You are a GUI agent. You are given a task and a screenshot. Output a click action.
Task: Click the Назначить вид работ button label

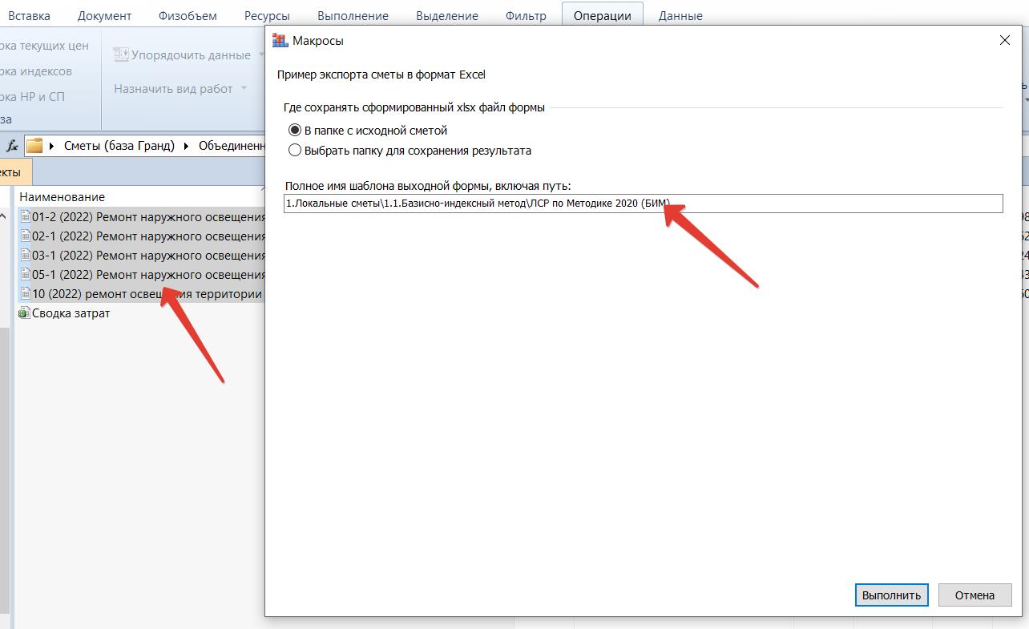[173, 89]
